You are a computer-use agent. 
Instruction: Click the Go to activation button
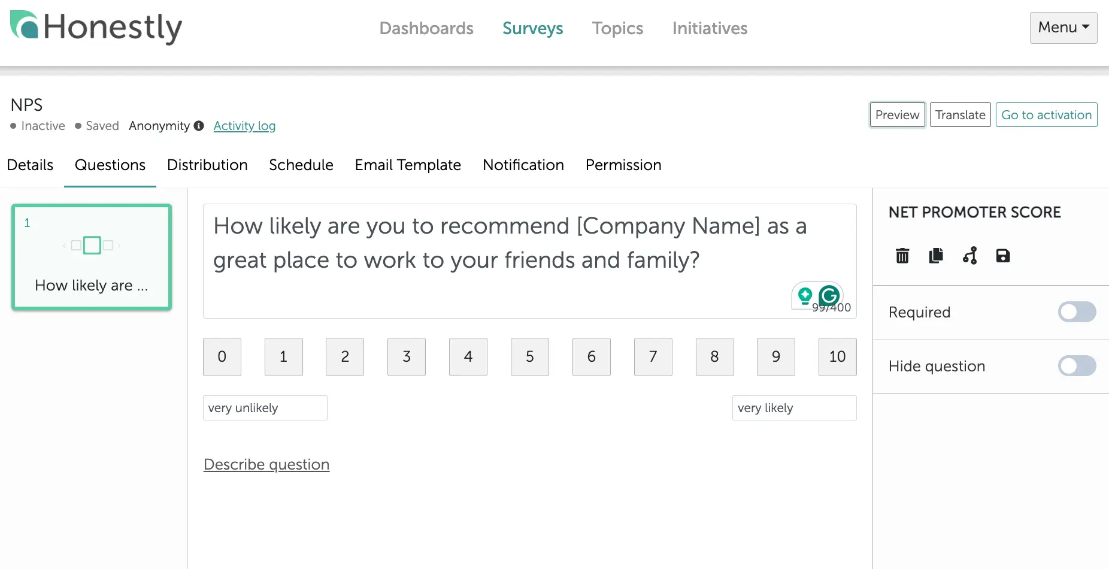[1046, 115]
